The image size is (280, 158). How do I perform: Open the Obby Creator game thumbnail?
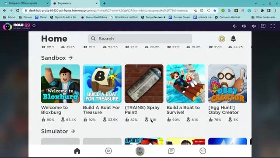227,84
